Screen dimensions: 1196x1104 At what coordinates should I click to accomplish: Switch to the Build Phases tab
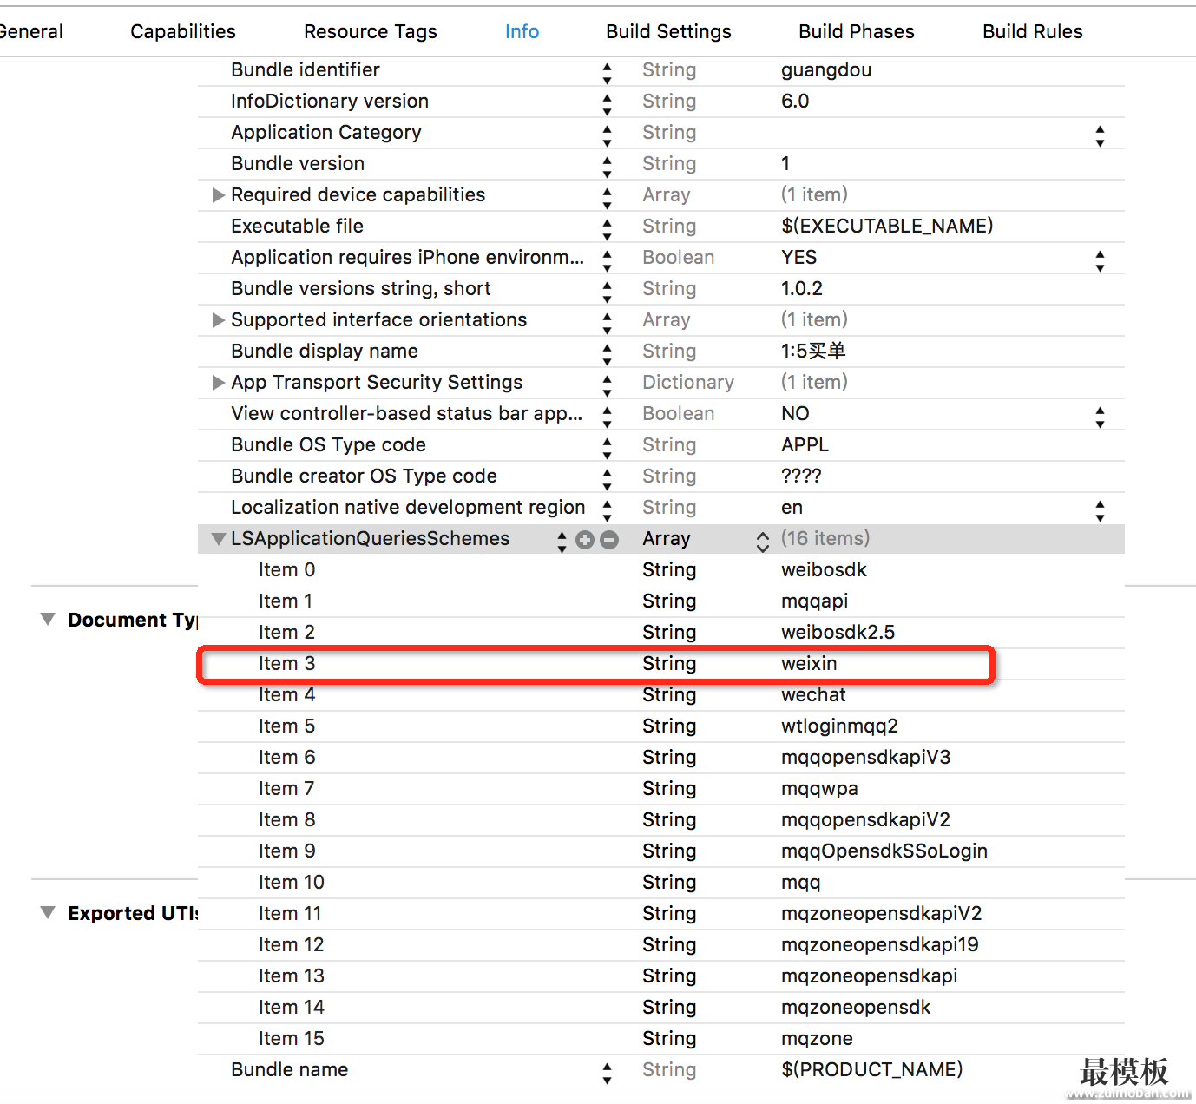(857, 32)
